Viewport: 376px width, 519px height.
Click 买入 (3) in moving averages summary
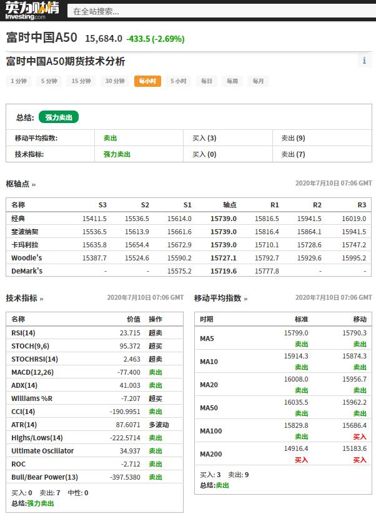point(204,138)
